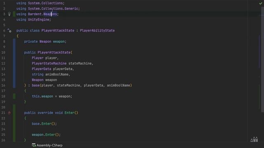Click the PlayerData parameter type
Image resolution: width=264 pixels, height=148 pixels.
click(x=41, y=69)
